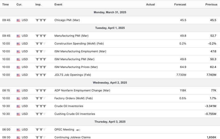Open the Cushing Crude Oil Inventories event

click(75, 114)
